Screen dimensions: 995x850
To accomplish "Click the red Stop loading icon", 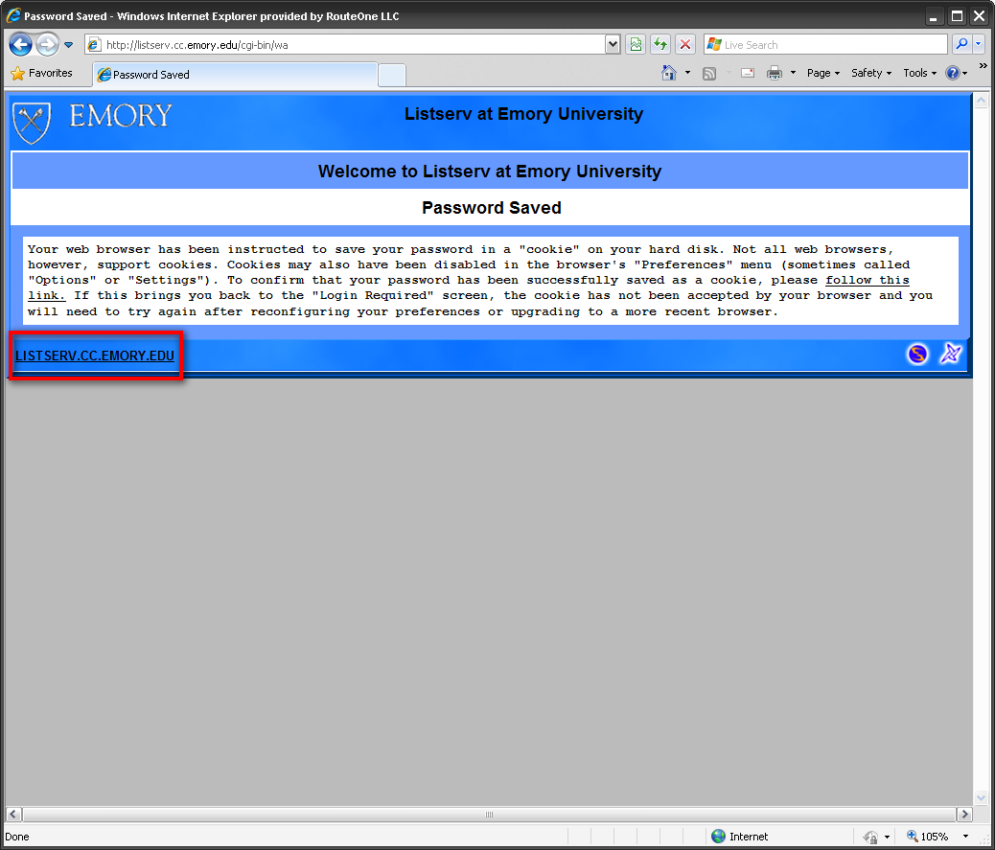I will tap(685, 44).
